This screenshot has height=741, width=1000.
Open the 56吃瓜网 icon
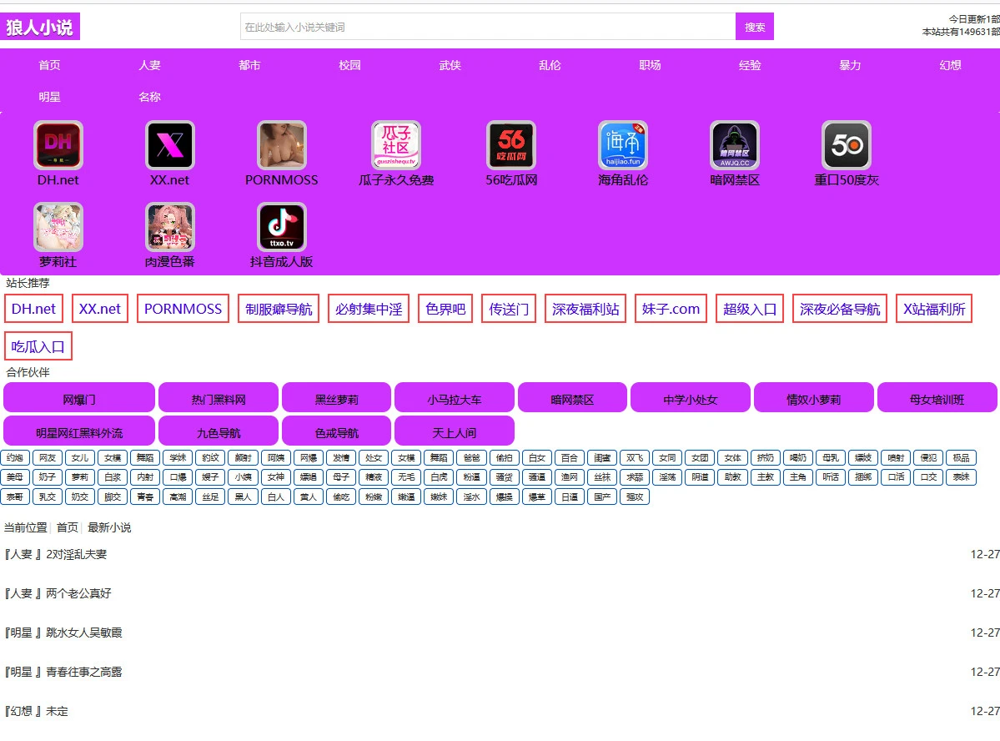coord(511,146)
